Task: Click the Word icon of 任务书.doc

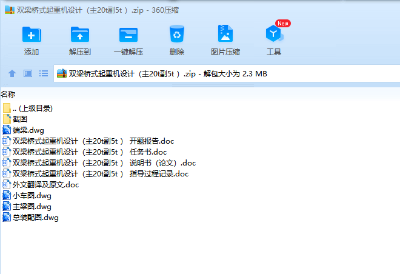Action: (7, 152)
